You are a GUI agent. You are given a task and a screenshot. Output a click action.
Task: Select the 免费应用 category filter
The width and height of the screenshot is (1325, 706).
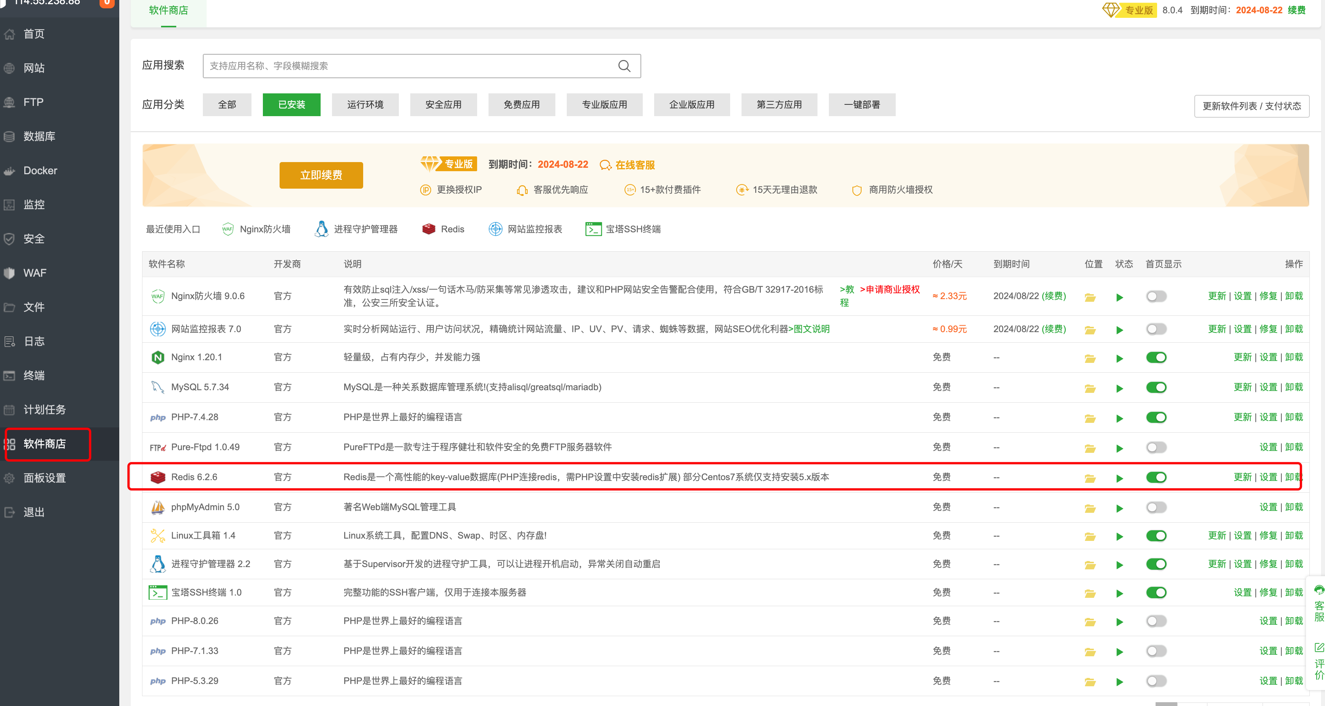click(x=522, y=104)
